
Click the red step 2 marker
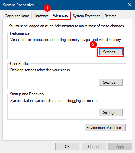pos(93,45)
